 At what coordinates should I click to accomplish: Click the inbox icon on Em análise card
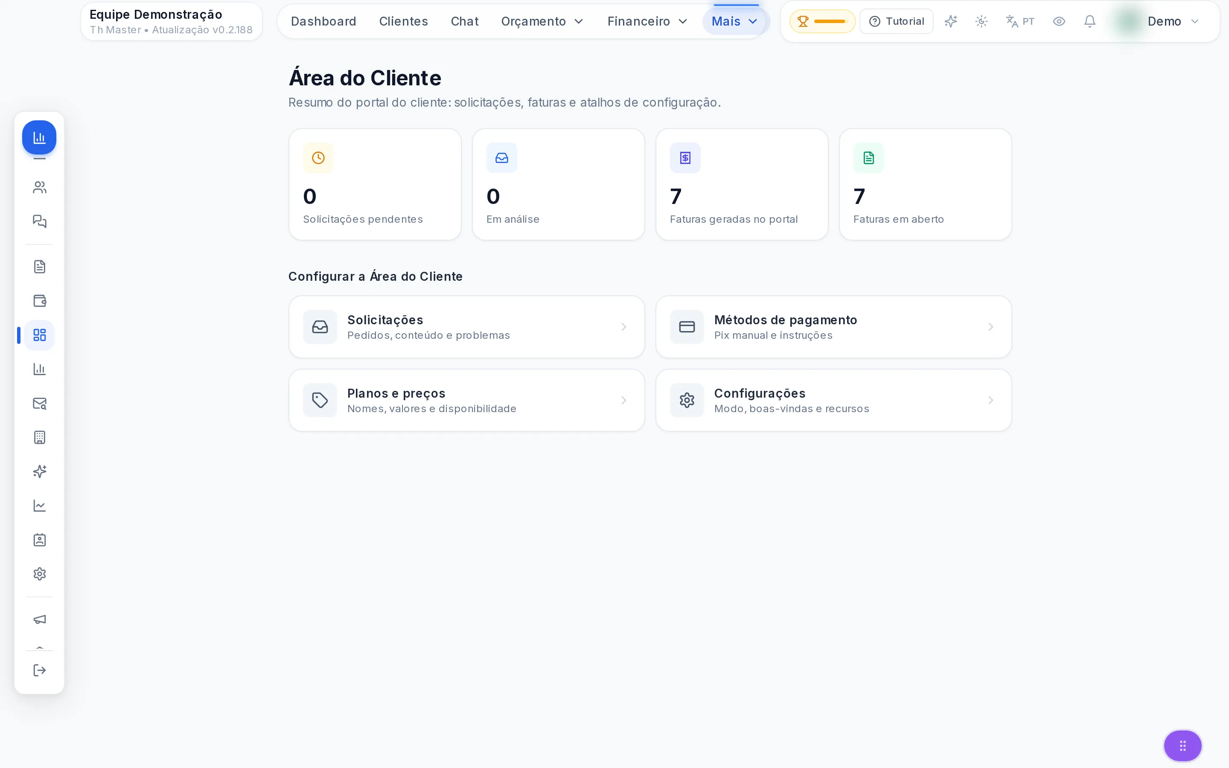point(502,158)
